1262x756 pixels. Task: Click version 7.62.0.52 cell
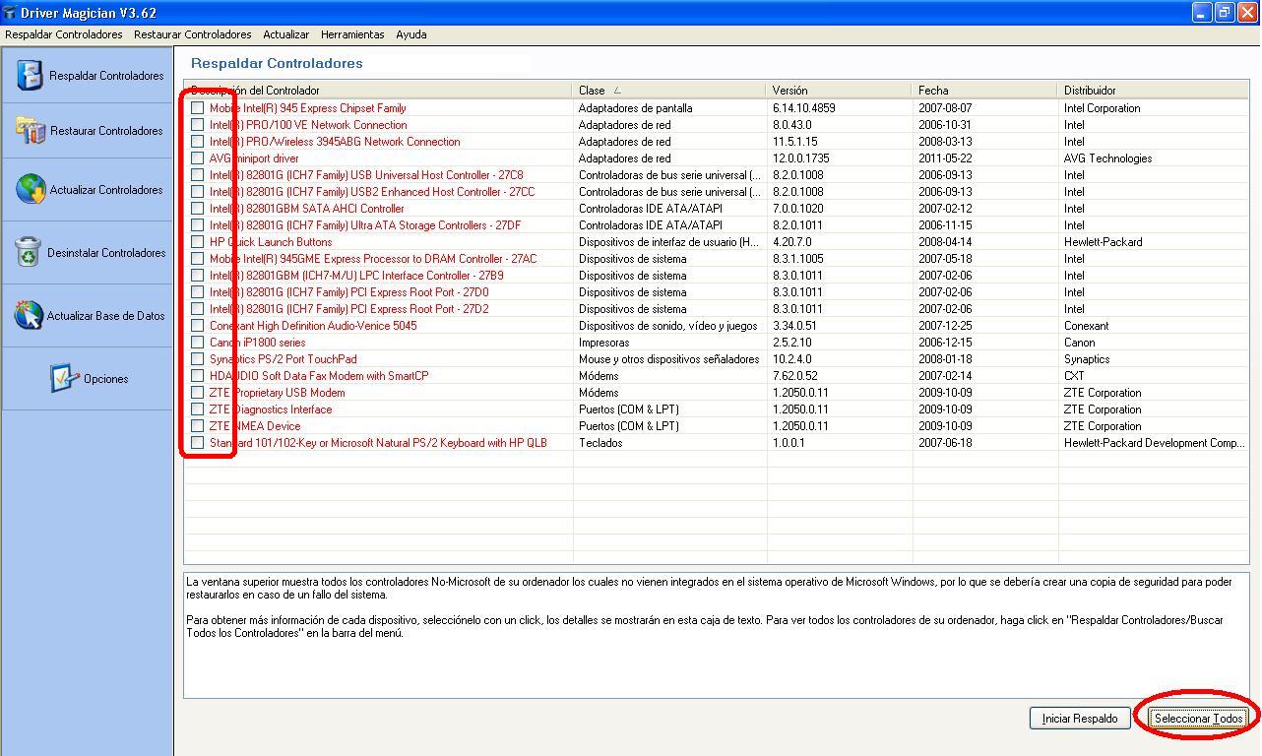click(795, 376)
